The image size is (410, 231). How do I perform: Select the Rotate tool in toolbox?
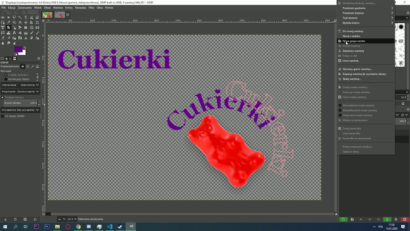click(x=8, y=28)
